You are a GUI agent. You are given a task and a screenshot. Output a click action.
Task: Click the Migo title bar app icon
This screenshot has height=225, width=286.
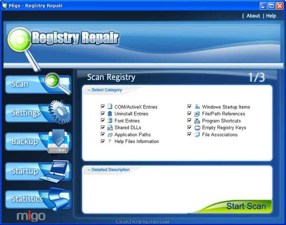click(4, 5)
